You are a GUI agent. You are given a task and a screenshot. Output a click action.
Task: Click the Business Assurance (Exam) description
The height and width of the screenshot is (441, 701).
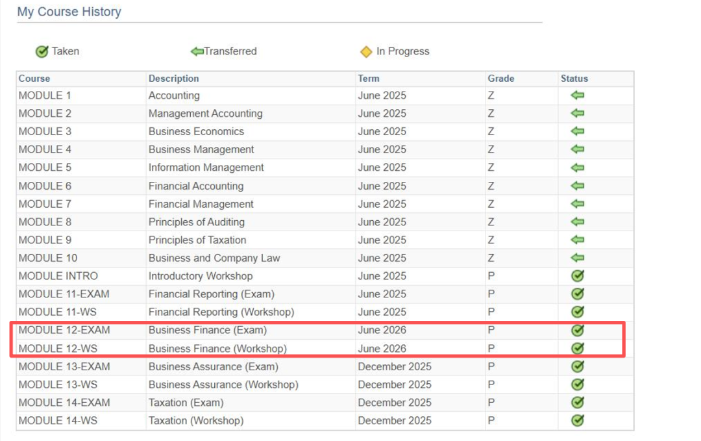(214, 366)
